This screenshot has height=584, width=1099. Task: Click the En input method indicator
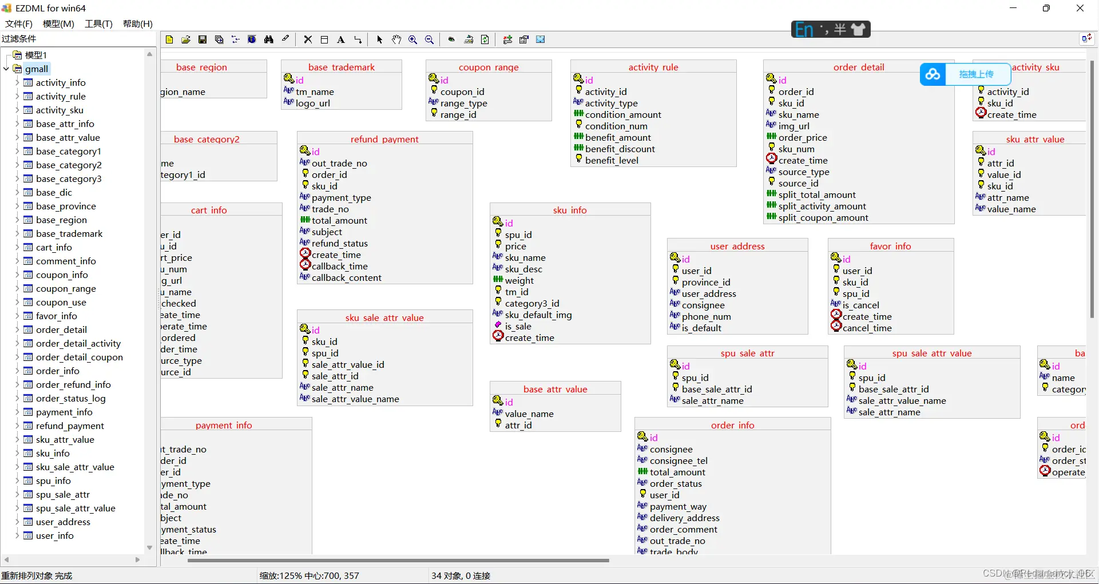click(x=804, y=29)
